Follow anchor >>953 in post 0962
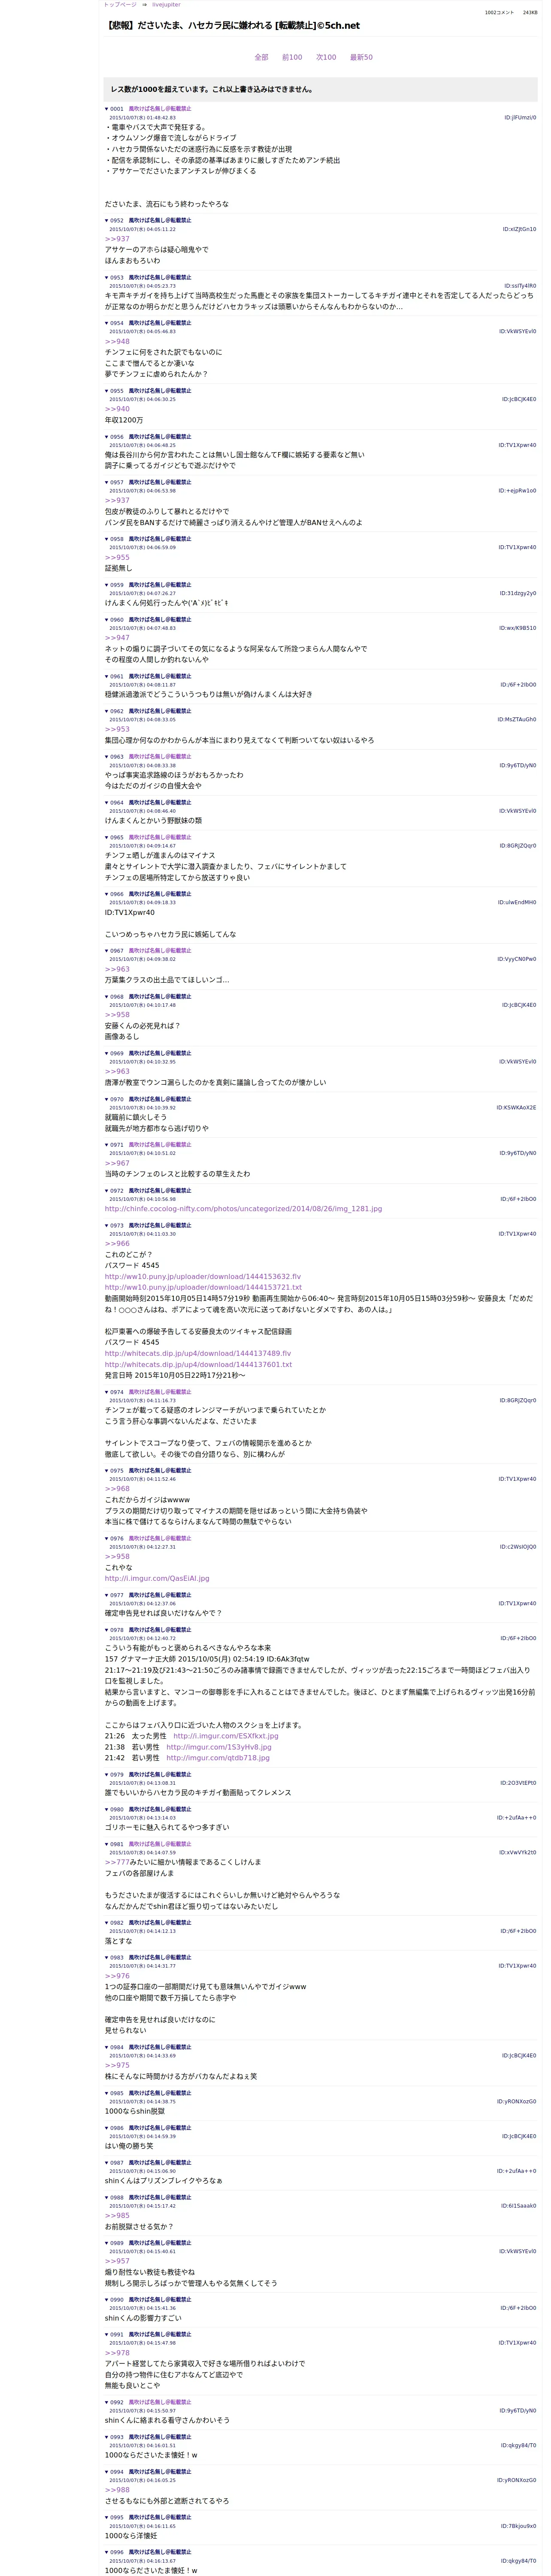Image resolution: width=551 pixels, height=2576 pixels. [117, 729]
